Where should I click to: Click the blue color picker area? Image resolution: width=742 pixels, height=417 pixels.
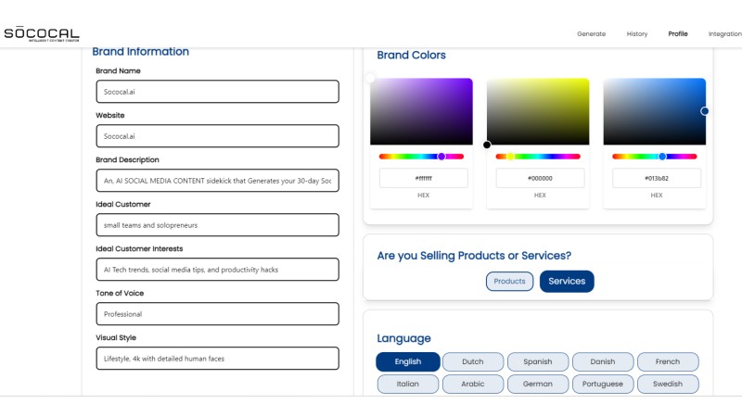pyautogui.click(x=655, y=111)
